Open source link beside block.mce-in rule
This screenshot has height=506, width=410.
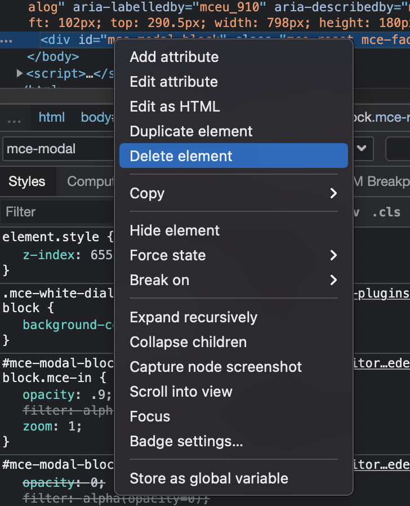(382, 363)
